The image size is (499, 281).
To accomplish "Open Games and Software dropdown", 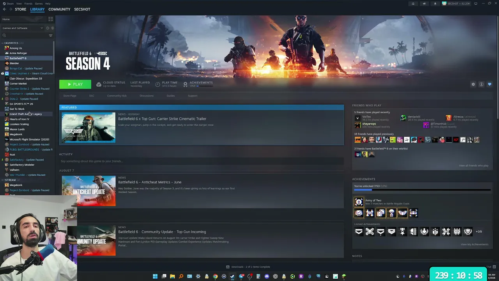I will (23, 28).
